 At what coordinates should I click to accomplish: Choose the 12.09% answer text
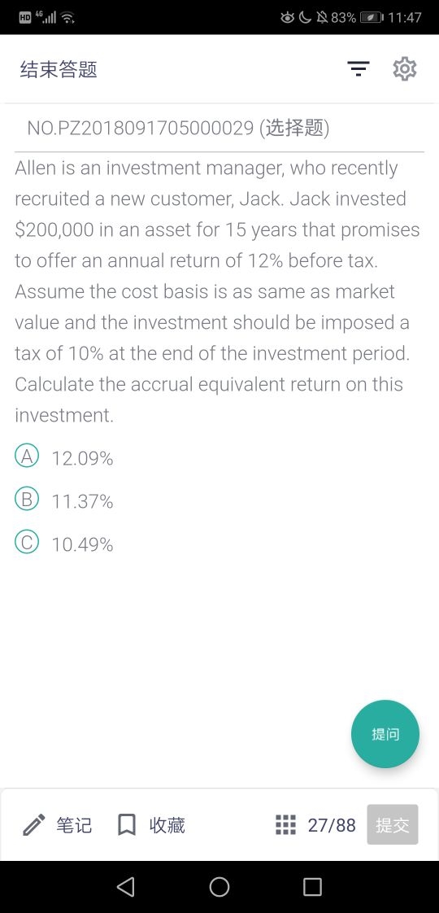tap(83, 459)
